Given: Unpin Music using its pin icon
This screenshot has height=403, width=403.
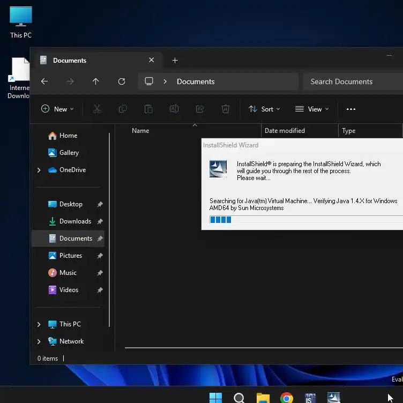Looking at the screenshot, I should [100, 273].
